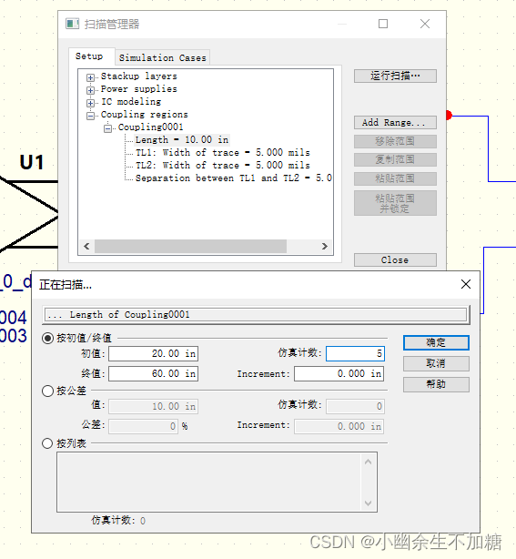The width and height of the screenshot is (516, 559).
Task: Click the U1 component in the schematic
Action: click(x=32, y=163)
